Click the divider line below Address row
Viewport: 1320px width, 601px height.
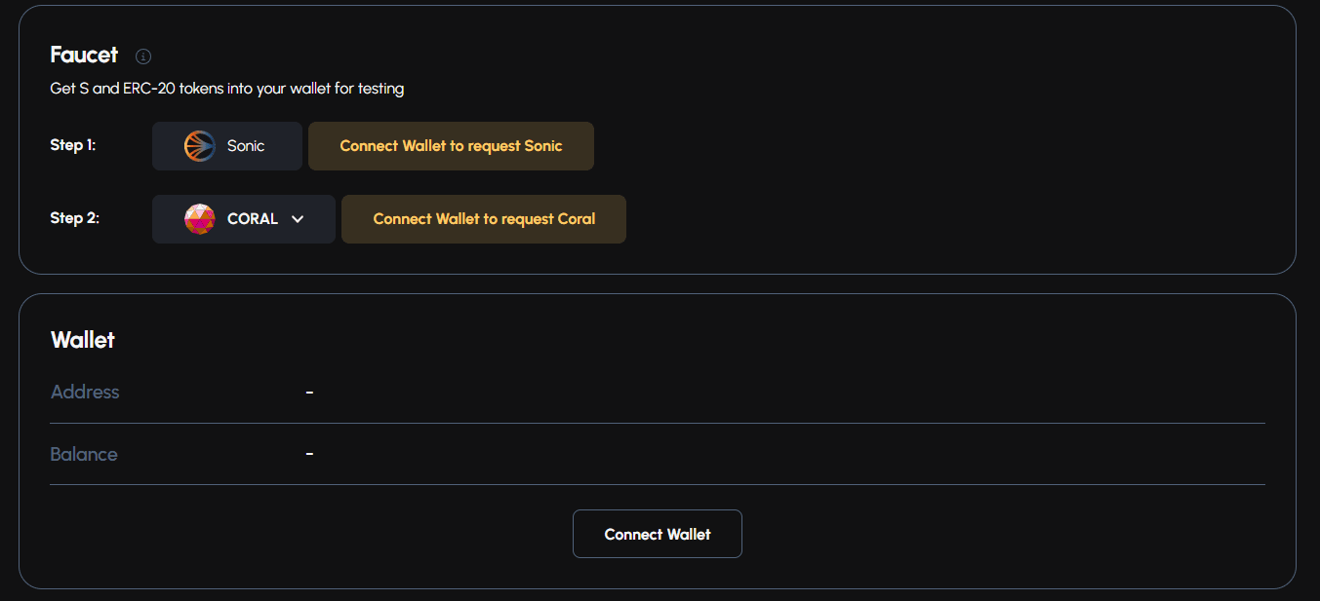point(657,423)
